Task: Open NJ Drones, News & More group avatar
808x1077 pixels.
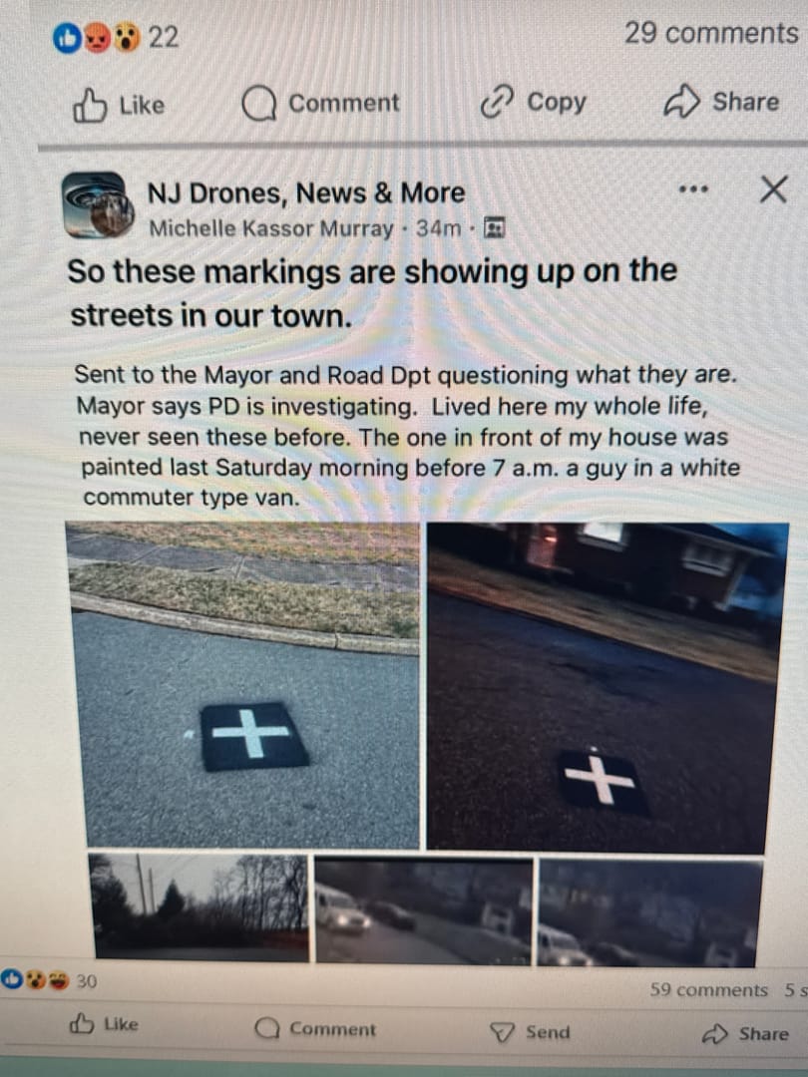Action: 98,204
